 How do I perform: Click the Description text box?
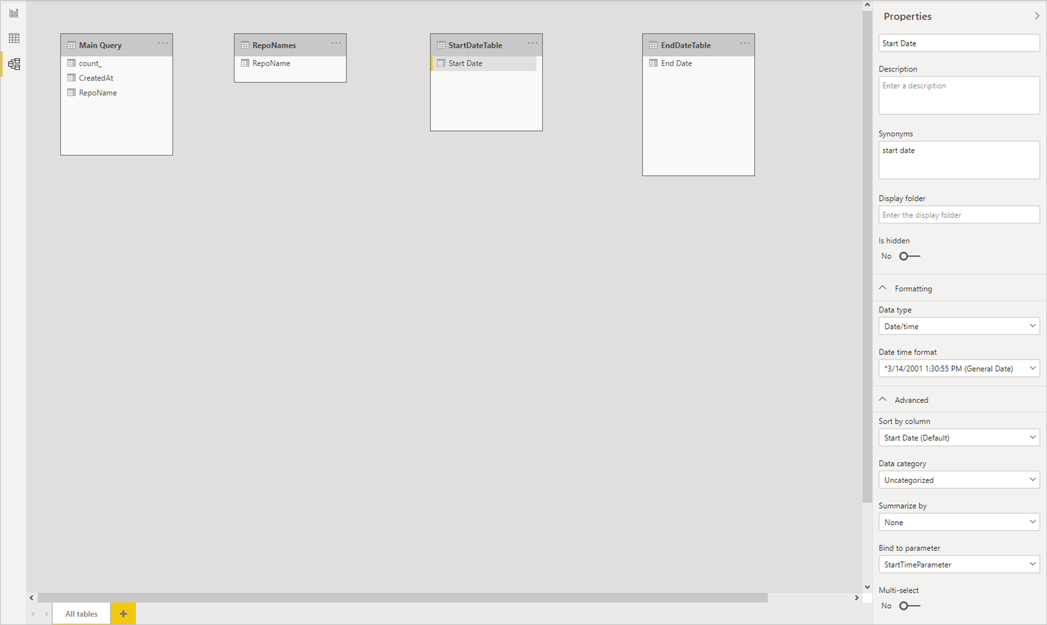959,96
